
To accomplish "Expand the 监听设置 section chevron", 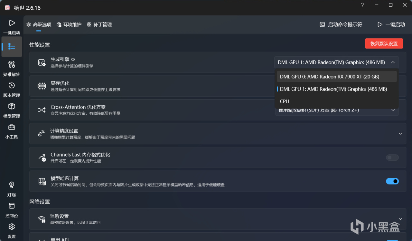I will [x=400, y=219].
